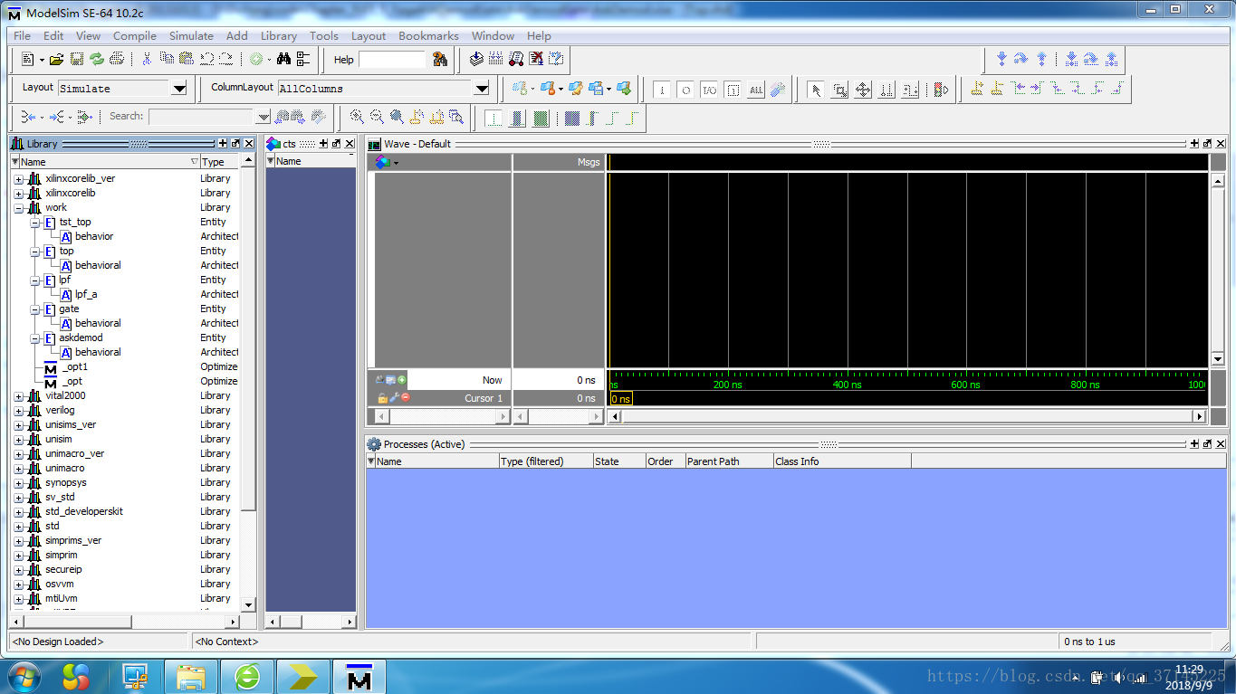The width and height of the screenshot is (1236, 694).
Task: Click the Step Into blue down arrow
Action: coord(1001,59)
